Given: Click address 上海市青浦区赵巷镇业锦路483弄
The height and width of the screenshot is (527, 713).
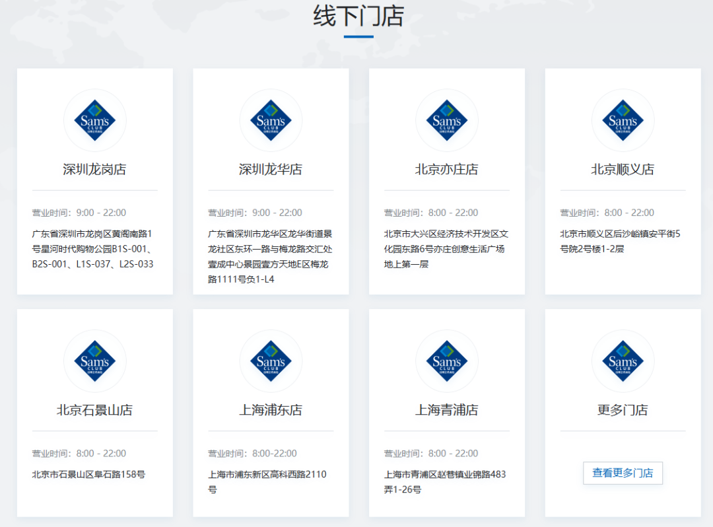Looking at the screenshot, I should click(x=445, y=482).
